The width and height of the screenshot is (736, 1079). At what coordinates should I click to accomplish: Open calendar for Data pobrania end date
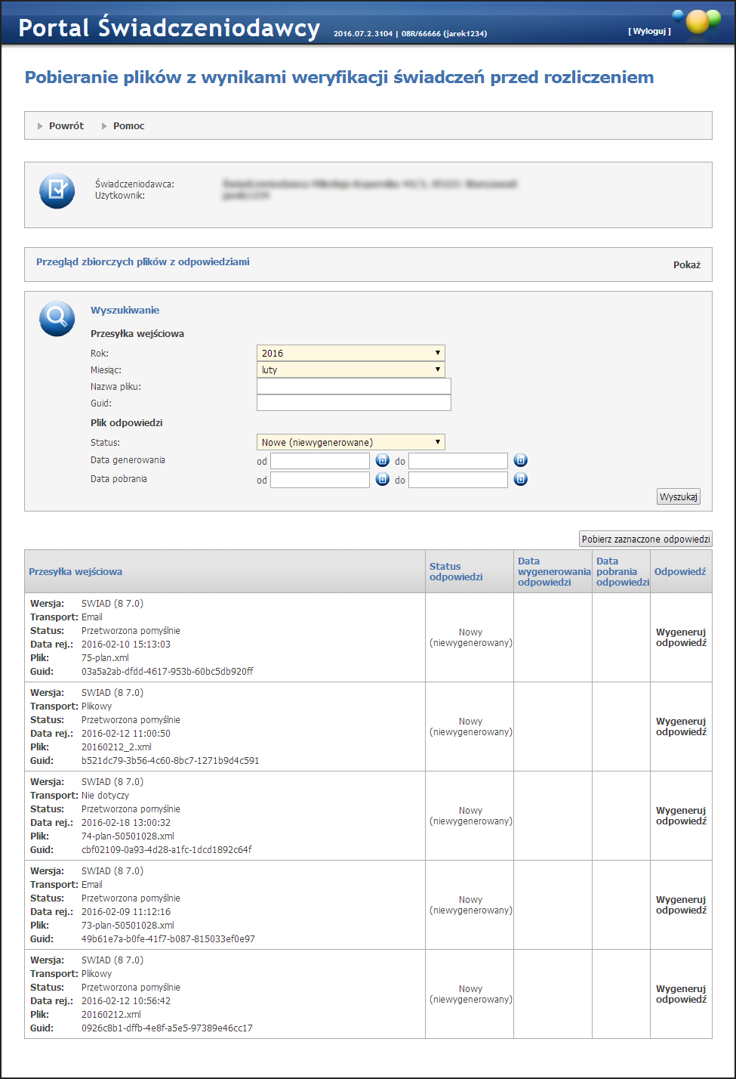pos(521,480)
